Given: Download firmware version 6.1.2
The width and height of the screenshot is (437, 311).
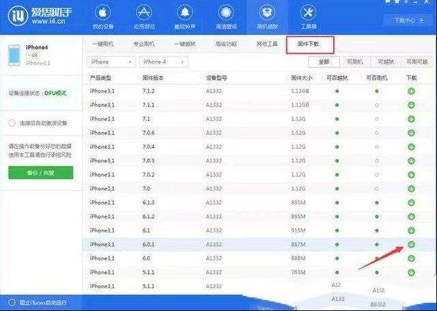Looking at the screenshot, I should point(411,216).
